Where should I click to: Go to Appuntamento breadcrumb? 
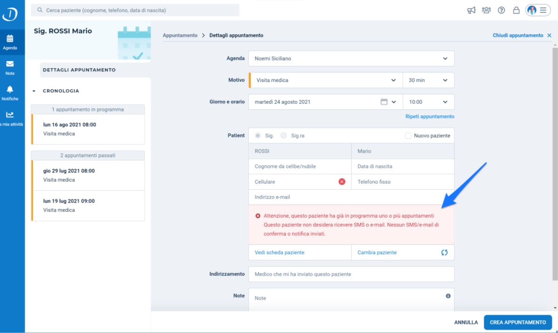(180, 35)
